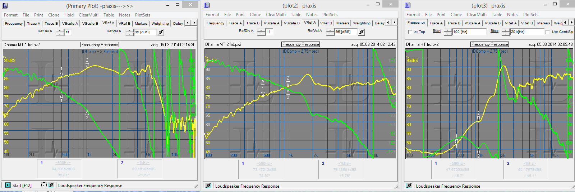The width and height of the screenshot is (575, 192).
Task: Open PlotSets menu in plot3
Action: 531,15
